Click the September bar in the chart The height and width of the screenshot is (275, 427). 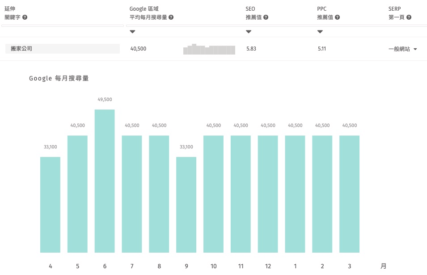click(186, 206)
